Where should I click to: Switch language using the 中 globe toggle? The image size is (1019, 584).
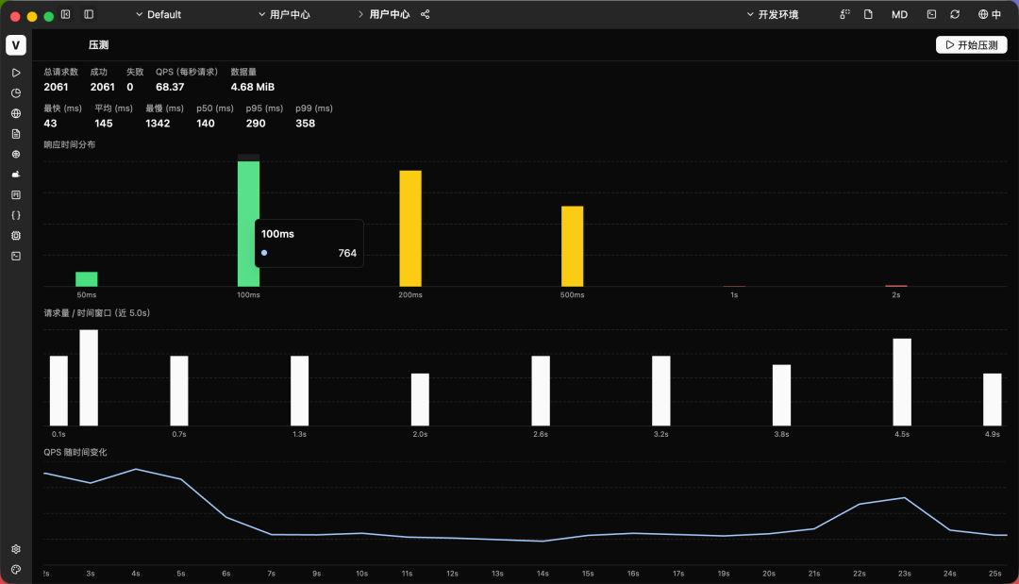[990, 14]
